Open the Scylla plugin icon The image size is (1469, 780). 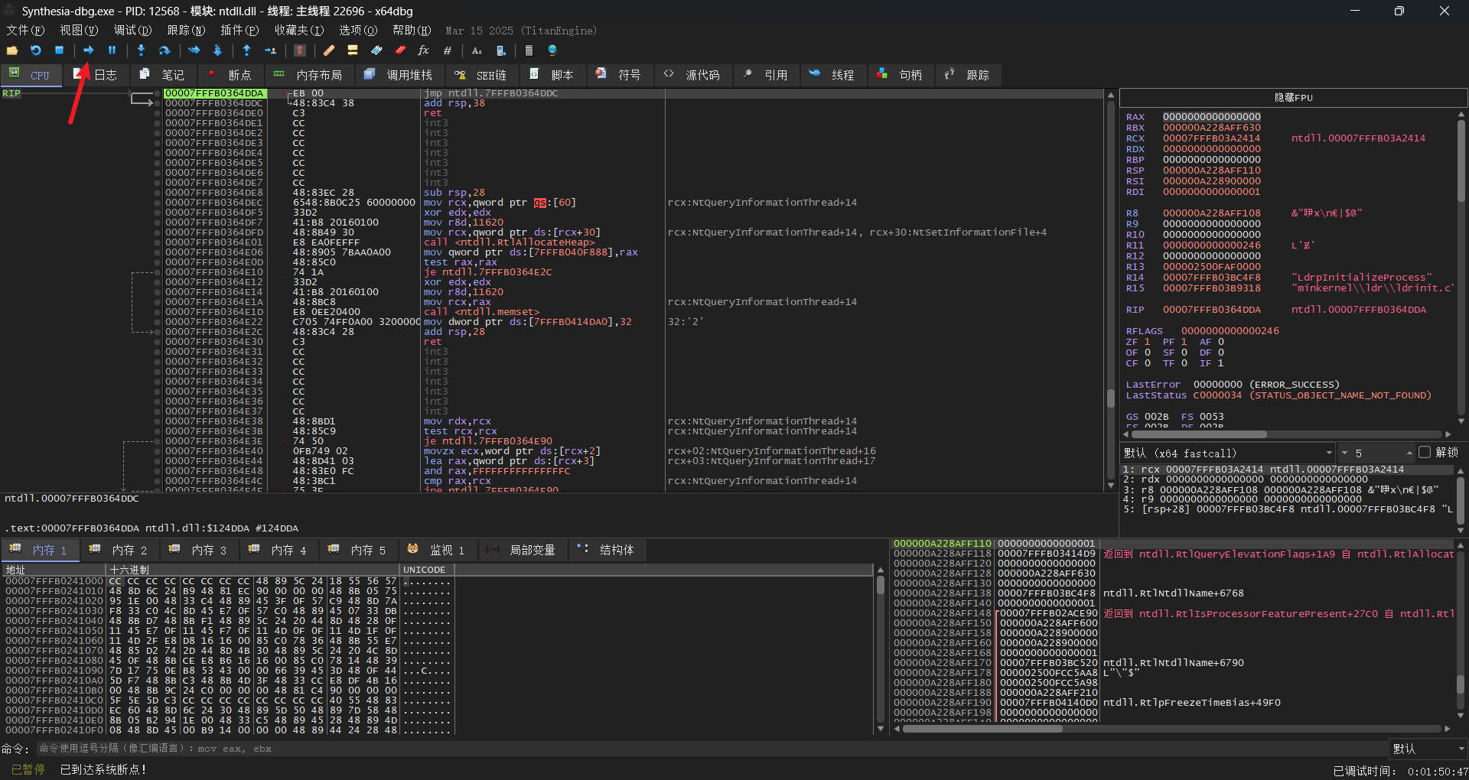click(299, 50)
